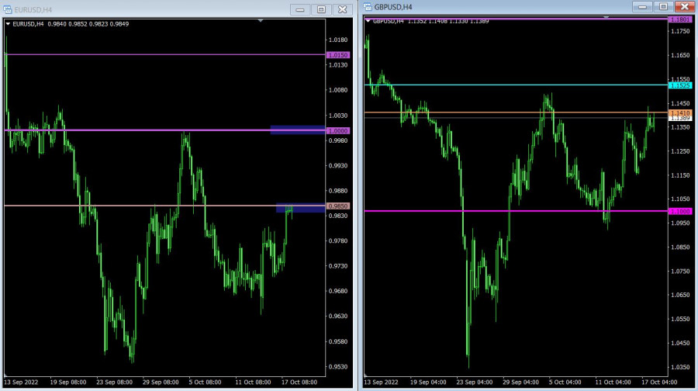Select the 0.9850 price label on EURUSD

pos(338,206)
